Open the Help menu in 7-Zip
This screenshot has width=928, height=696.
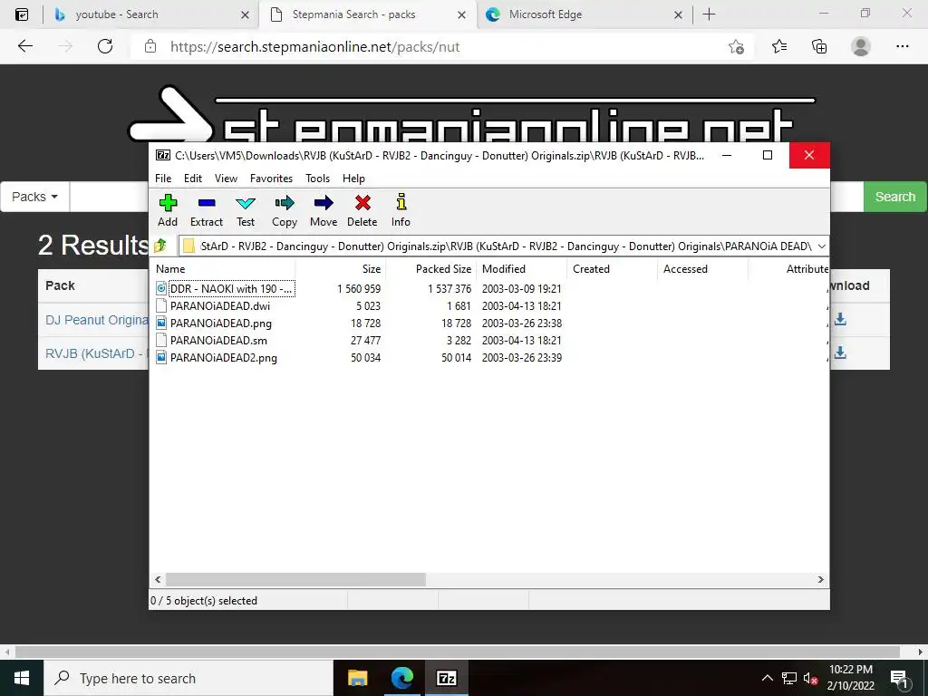[353, 179]
